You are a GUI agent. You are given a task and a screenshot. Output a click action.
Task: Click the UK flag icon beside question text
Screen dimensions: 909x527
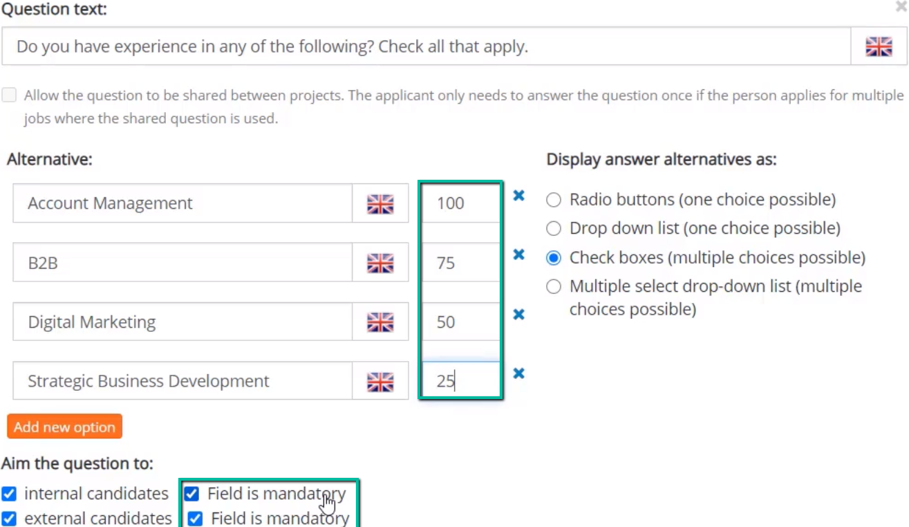[879, 46]
